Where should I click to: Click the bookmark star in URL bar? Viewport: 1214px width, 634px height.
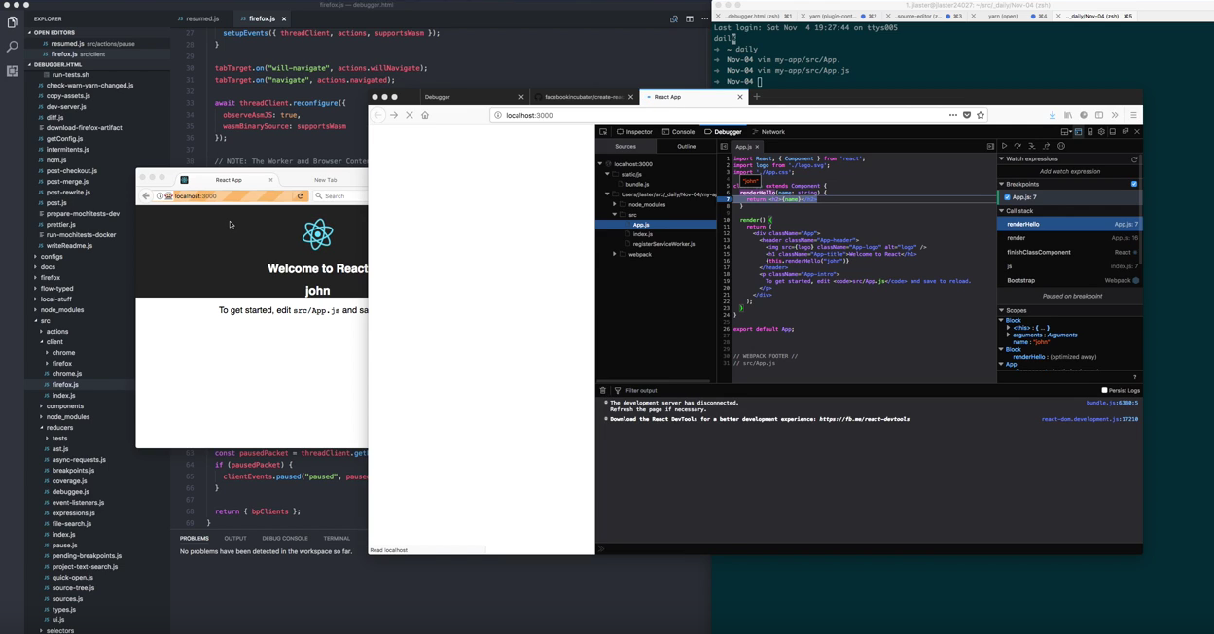981,115
